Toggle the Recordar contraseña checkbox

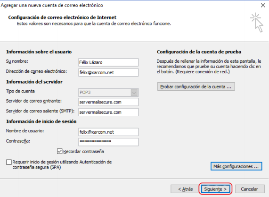click(x=59, y=151)
